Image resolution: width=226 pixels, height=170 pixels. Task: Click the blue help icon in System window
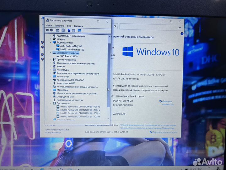pos(182,34)
